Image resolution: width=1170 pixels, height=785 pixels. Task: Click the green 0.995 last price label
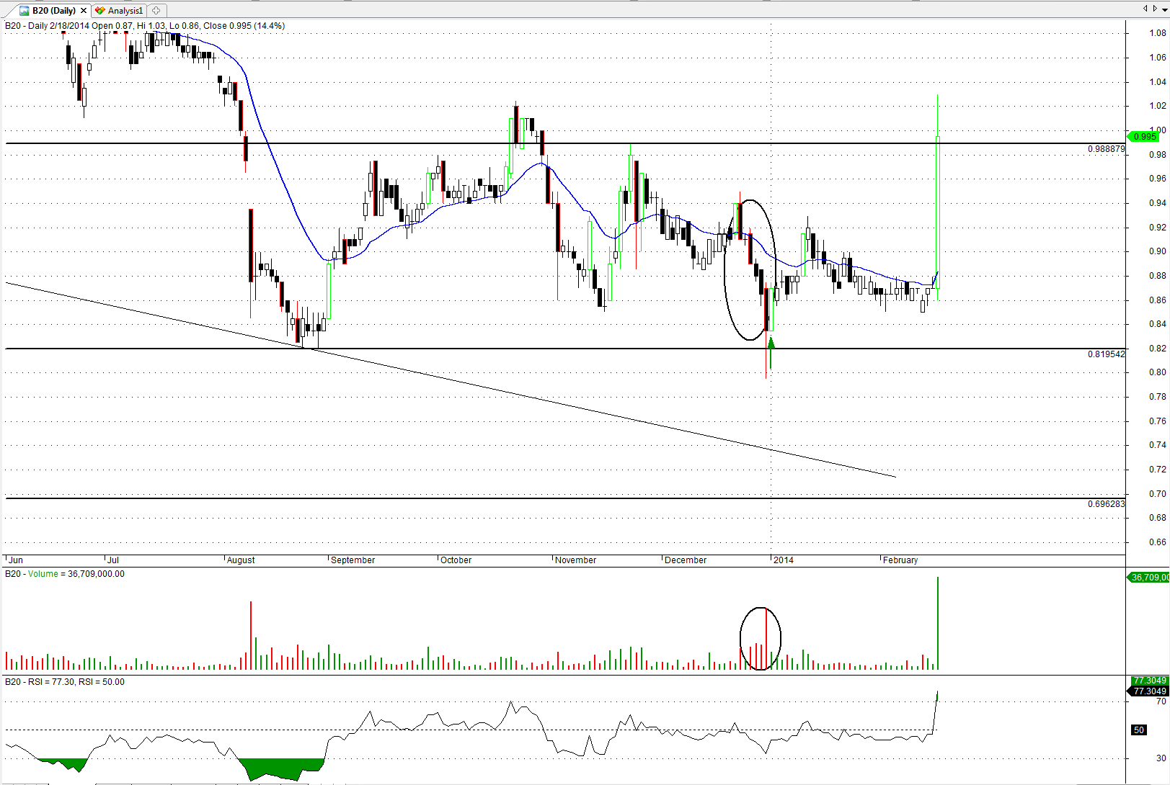pyautogui.click(x=1144, y=137)
